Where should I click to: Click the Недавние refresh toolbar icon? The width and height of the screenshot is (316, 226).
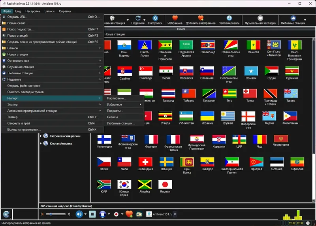(x=138, y=18)
